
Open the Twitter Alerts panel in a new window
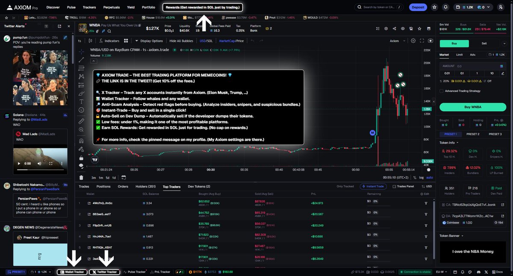59,26
